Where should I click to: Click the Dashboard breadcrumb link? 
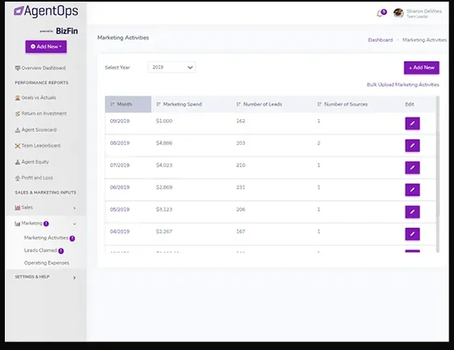381,40
